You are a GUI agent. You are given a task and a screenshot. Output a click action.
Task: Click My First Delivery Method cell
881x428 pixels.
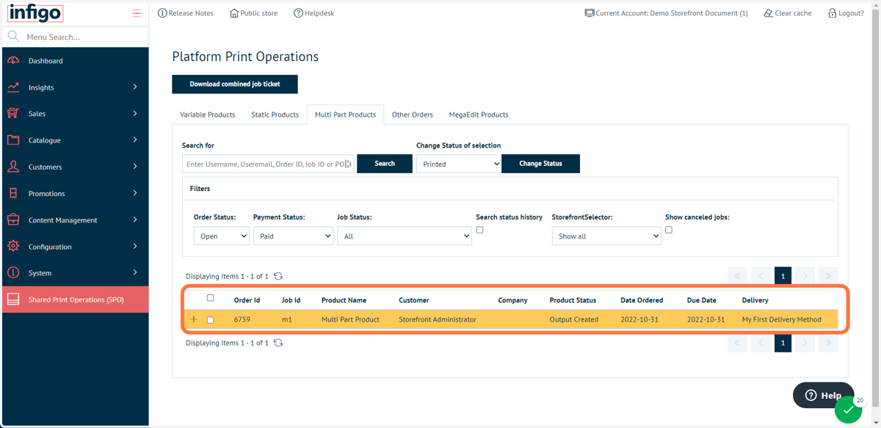[x=781, y=319]
